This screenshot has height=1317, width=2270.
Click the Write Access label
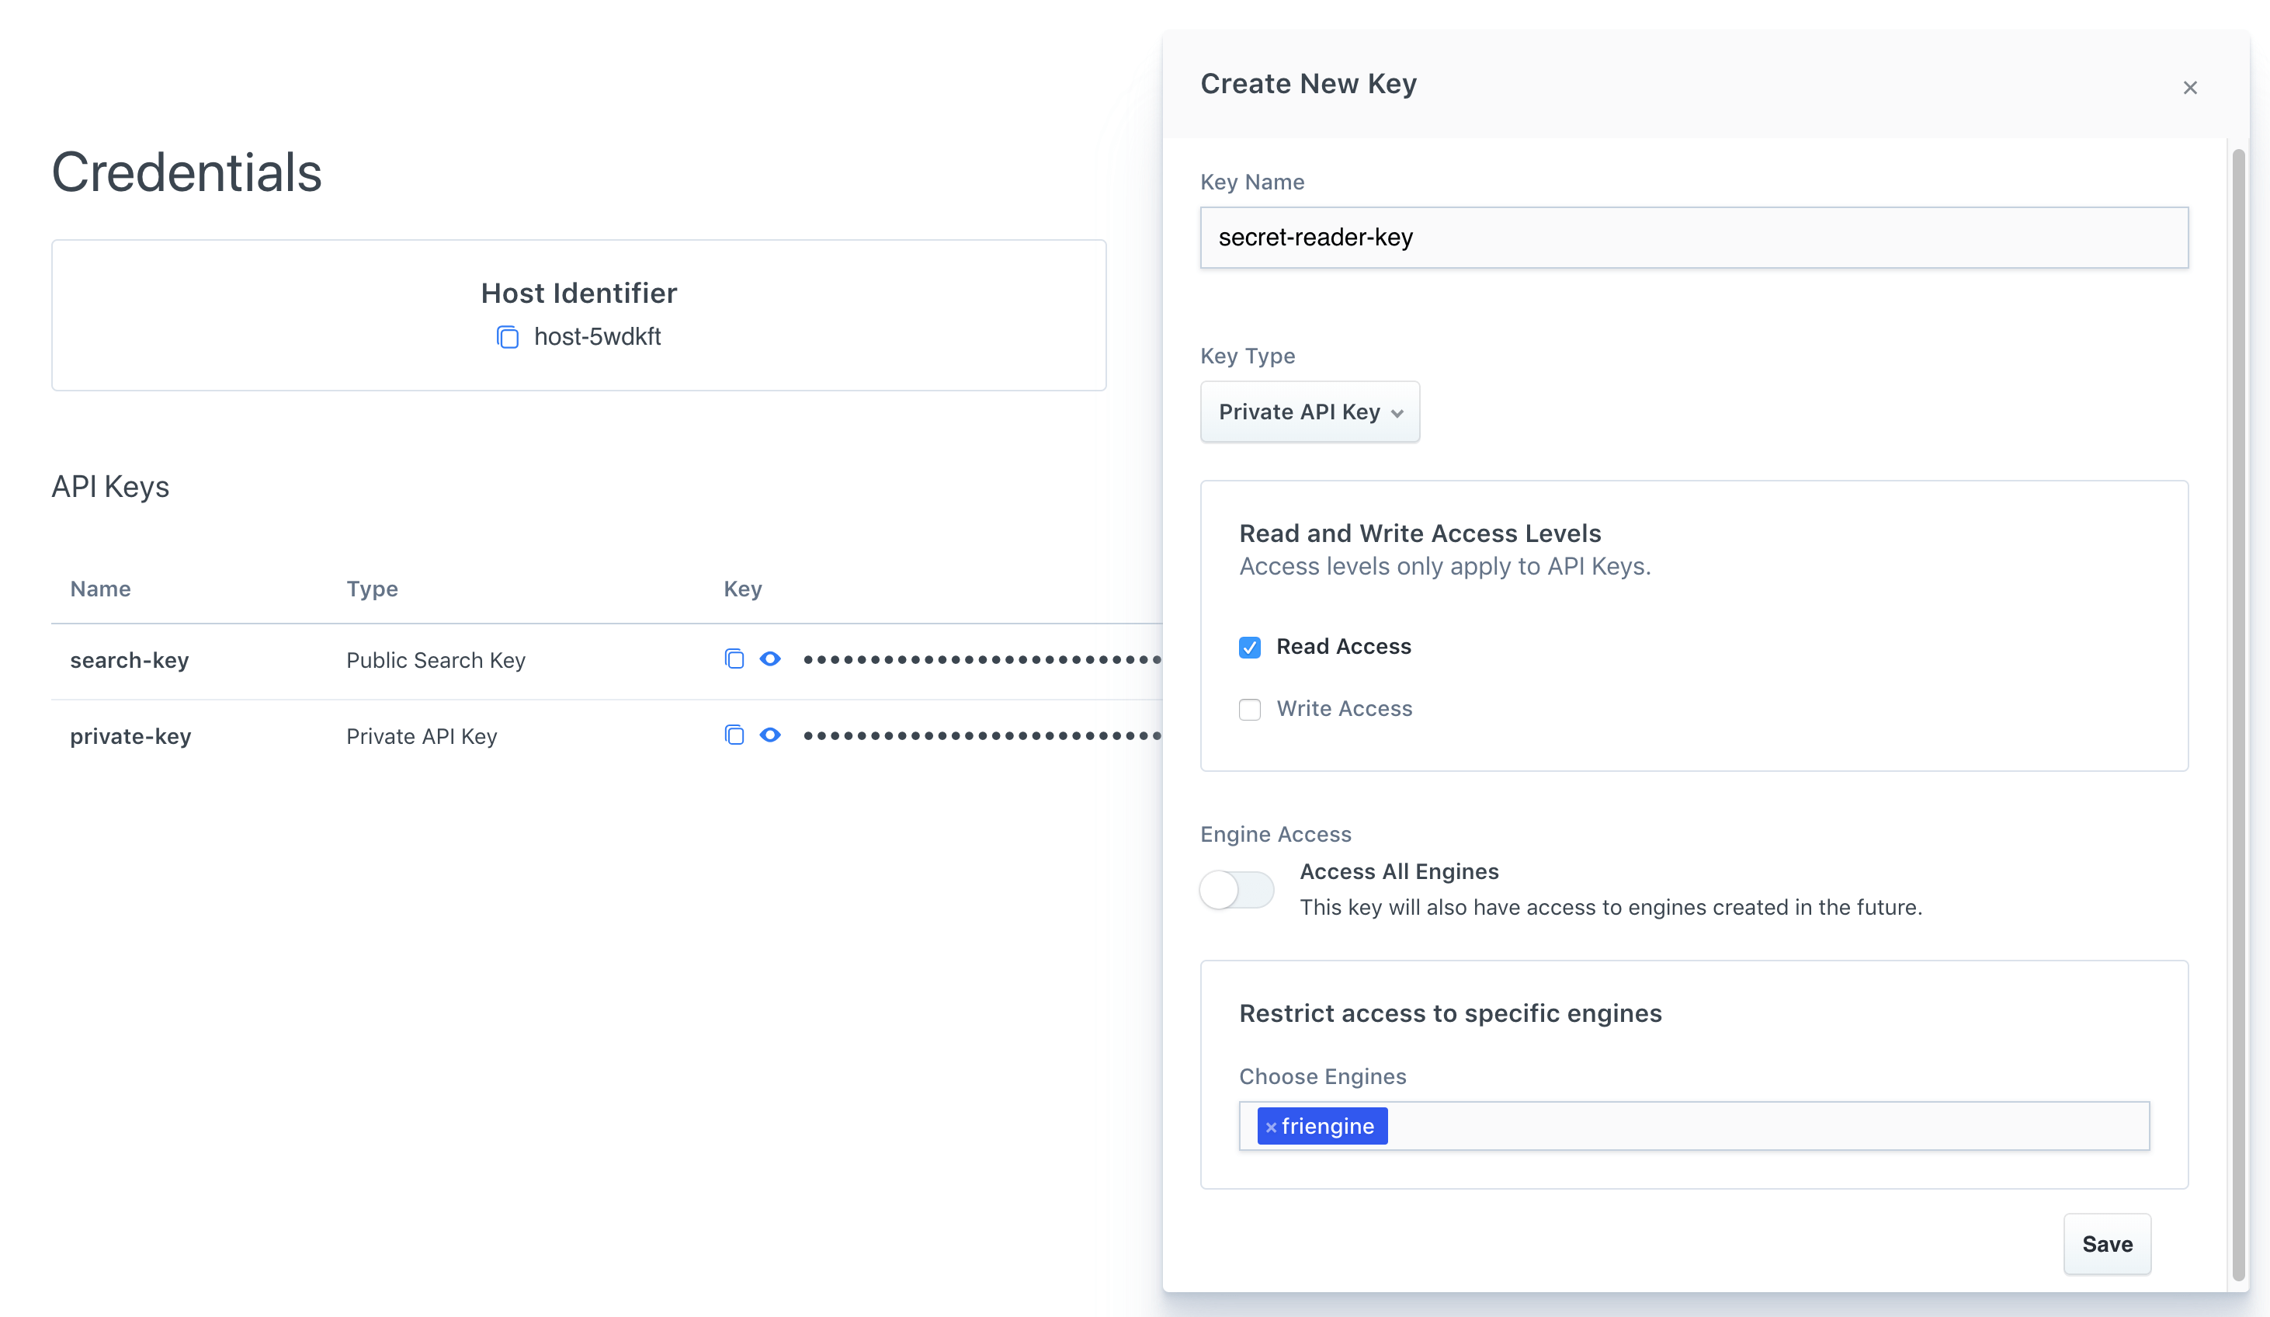click(x=1344, y=709)
